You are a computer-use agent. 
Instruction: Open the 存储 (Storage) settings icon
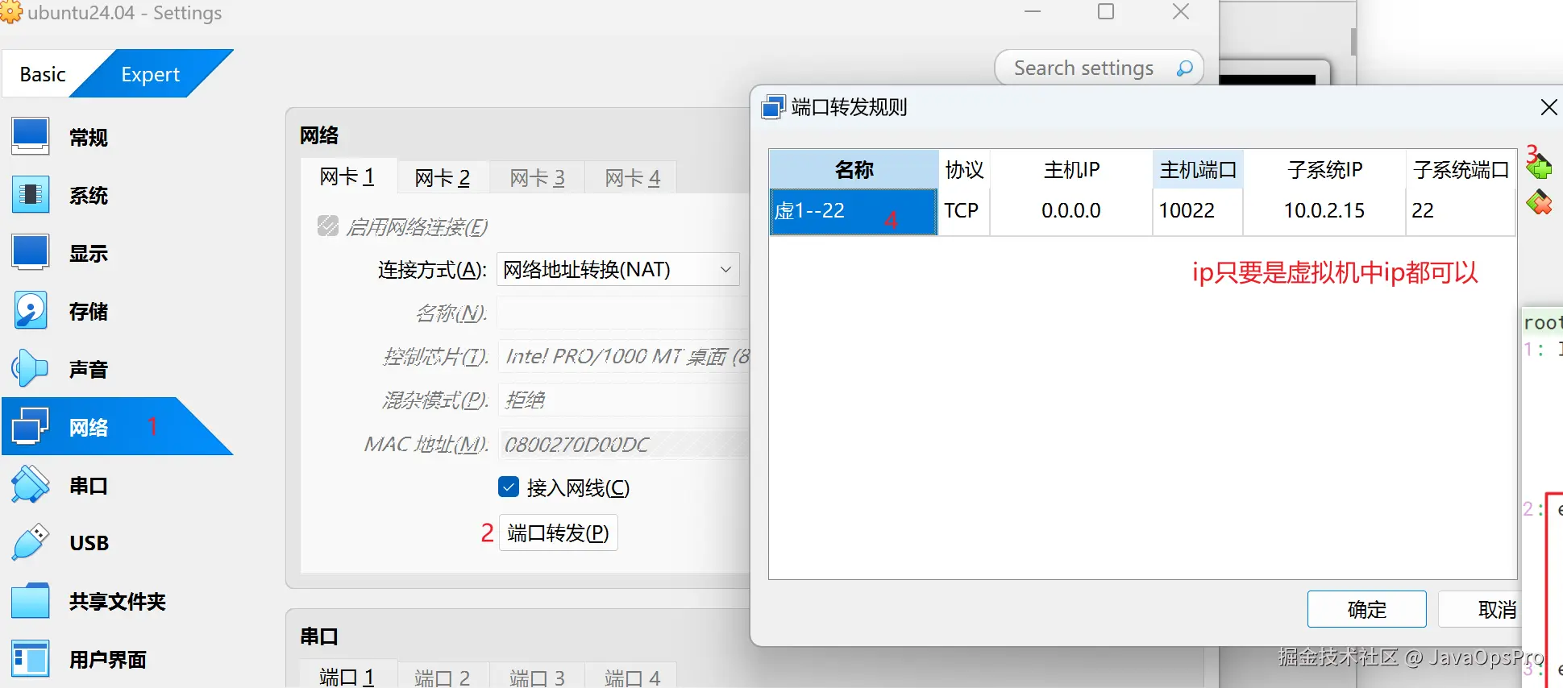(31, 311)
